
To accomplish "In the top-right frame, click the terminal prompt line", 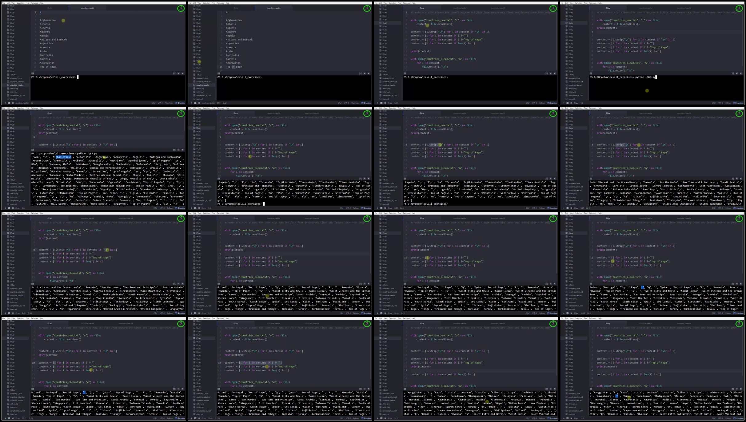I will coord(623,77).
